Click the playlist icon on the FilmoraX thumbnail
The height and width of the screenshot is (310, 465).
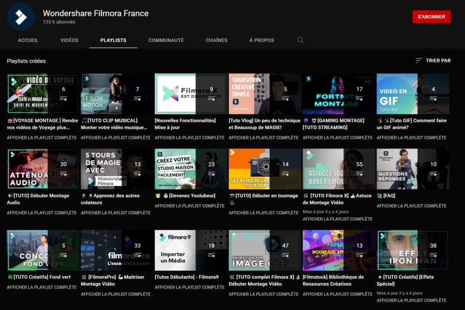point(211,99)
